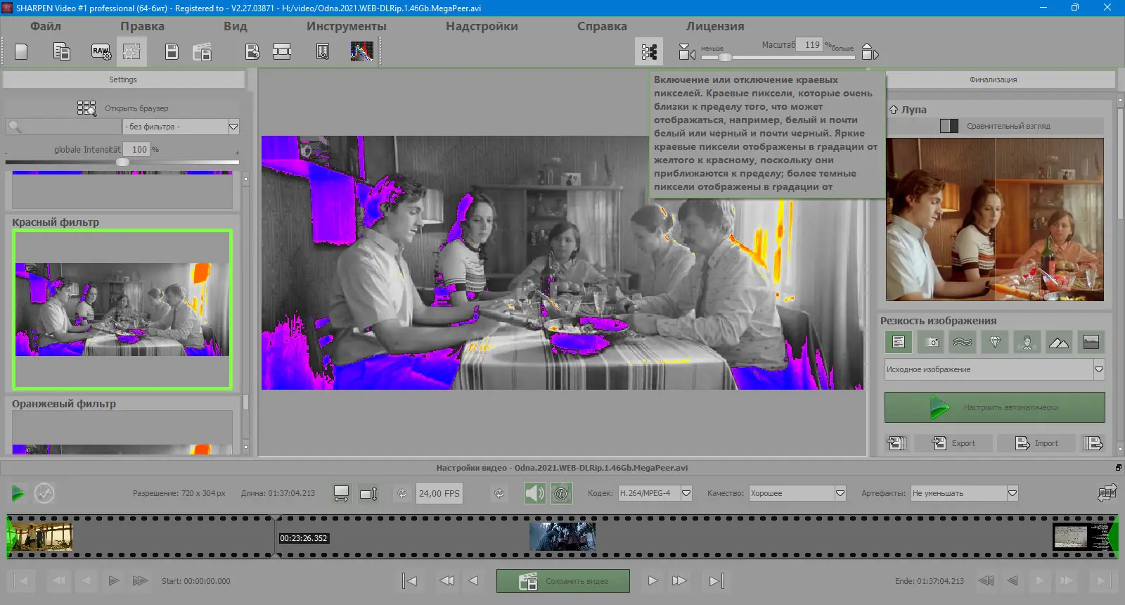The height and width of the screenshot is (605, 1125).
Task: Click the batch swap arrows icon
Action: pyautogui.click(x=1107, y=492)
